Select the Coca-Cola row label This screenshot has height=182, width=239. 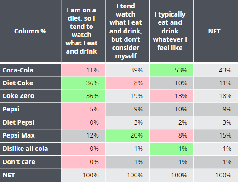pos(30,70)
